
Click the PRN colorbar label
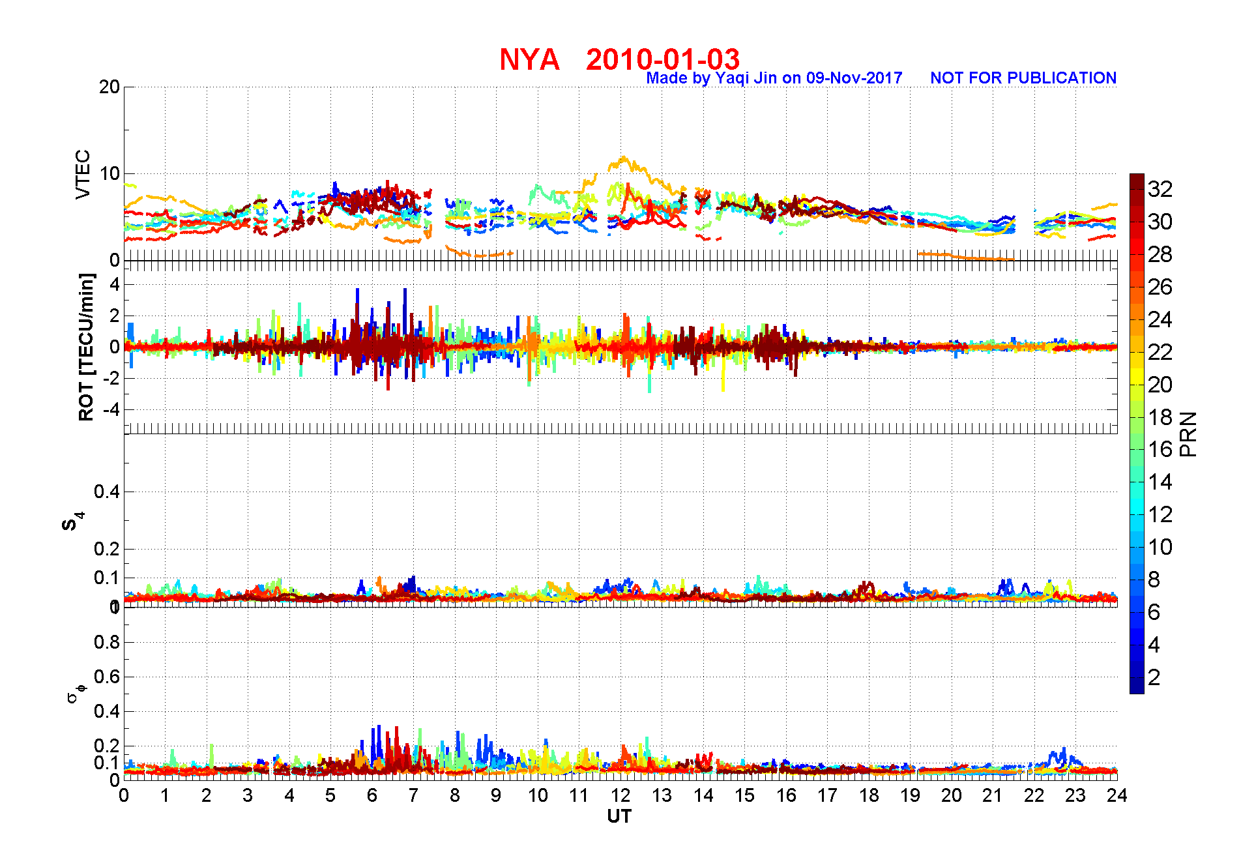tap(1188, 434)
